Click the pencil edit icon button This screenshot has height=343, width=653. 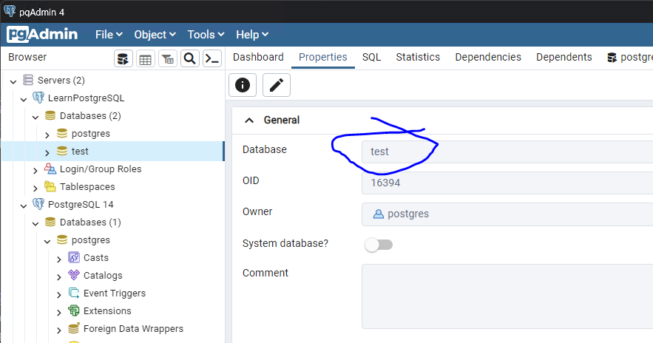tap(277, 85)
